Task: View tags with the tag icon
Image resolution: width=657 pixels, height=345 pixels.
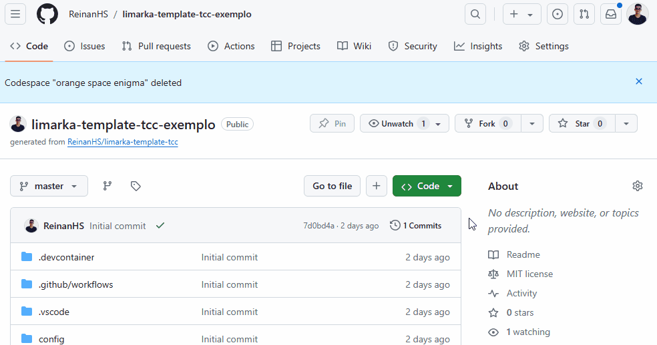Action: pos(136,186)
